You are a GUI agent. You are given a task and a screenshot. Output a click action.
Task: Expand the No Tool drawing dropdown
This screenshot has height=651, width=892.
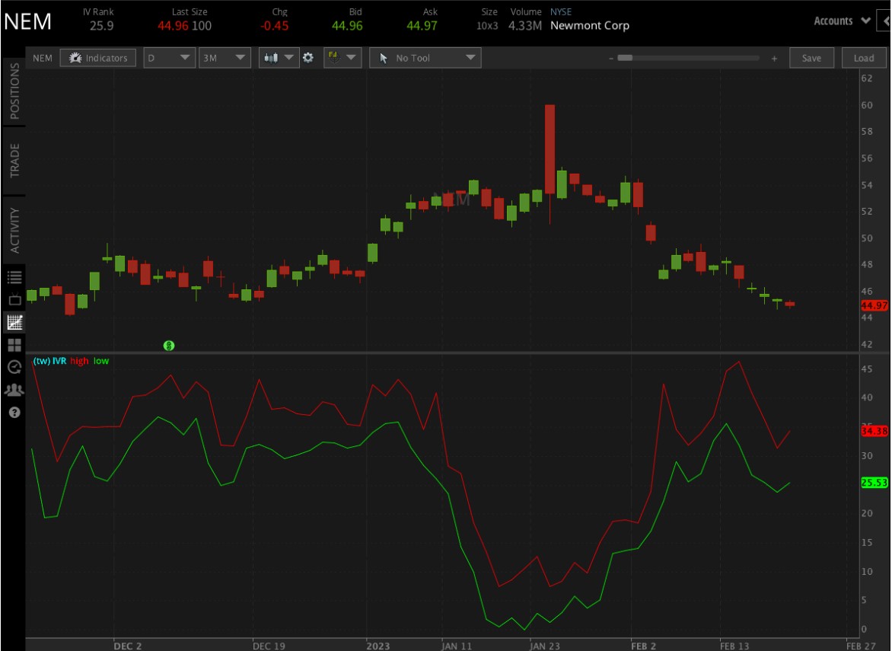tap(425, 58)
